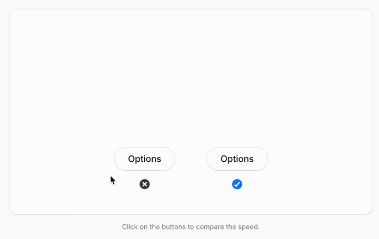Open Options menu above the X icon

point(145,159)
